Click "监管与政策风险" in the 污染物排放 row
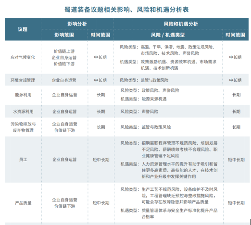Viewport: 251px width, 225px height. tap(156, 127)
